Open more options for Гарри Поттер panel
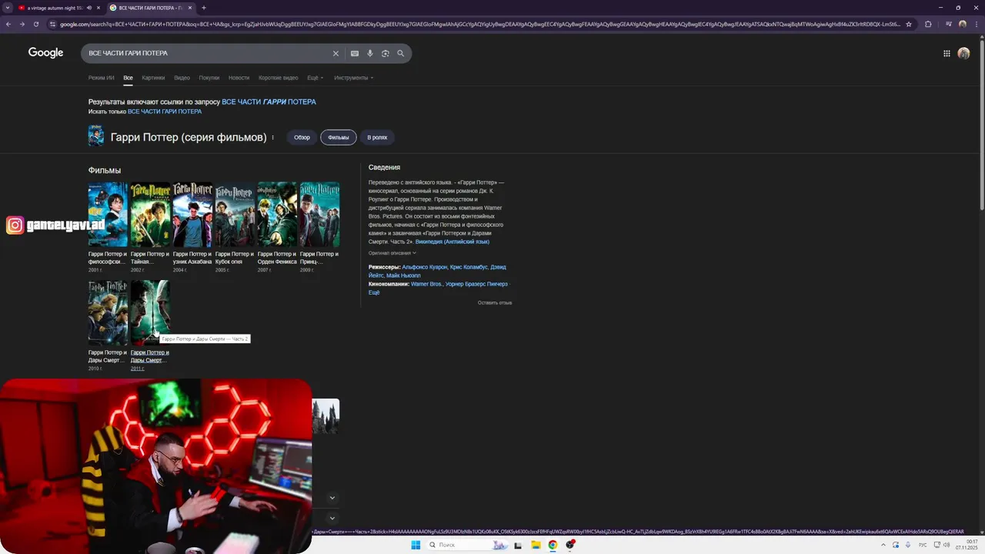This screenshot has width=985, height=554. pyautogui.click(x=273, y=138)
